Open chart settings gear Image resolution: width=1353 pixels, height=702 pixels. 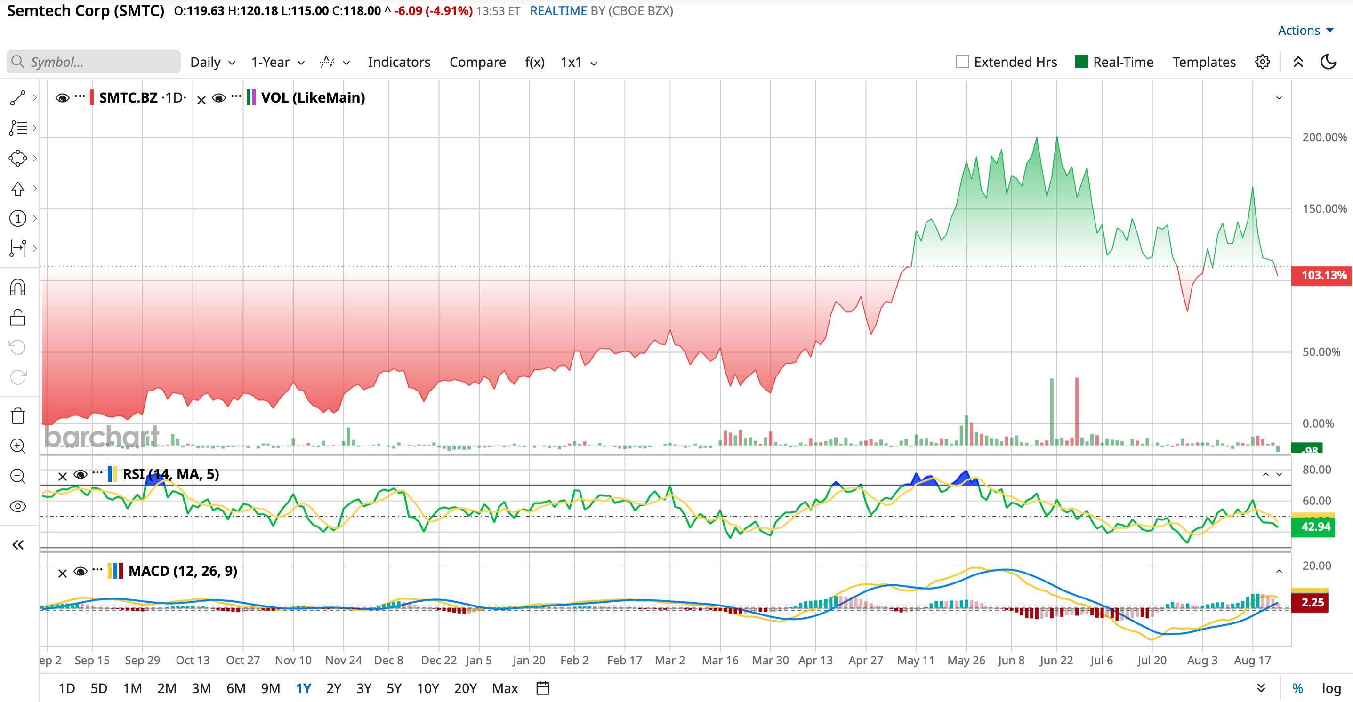[1263, 62]
